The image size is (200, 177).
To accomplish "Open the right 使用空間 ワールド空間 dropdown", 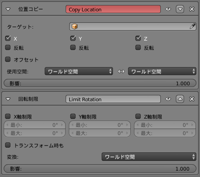I will (x=162, y=71).
